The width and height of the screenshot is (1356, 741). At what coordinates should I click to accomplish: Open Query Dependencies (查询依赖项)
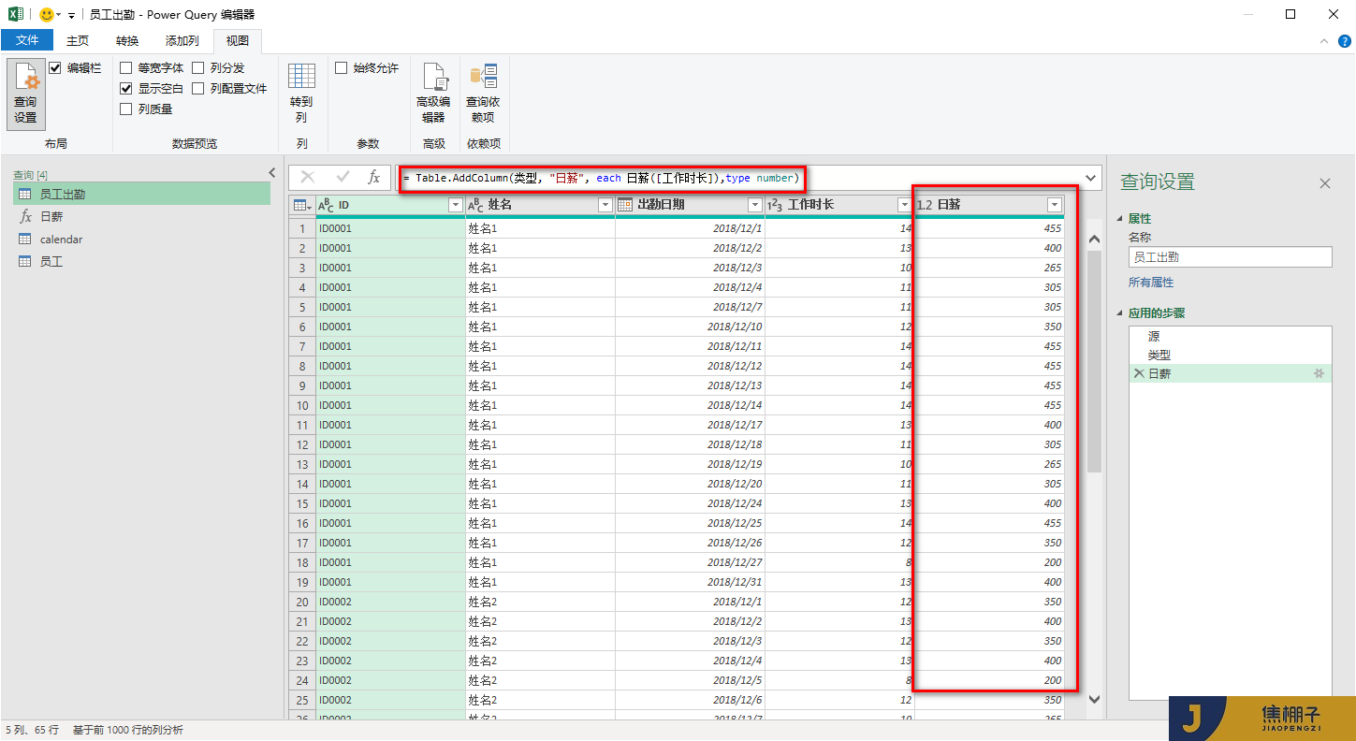coord(483,94)
